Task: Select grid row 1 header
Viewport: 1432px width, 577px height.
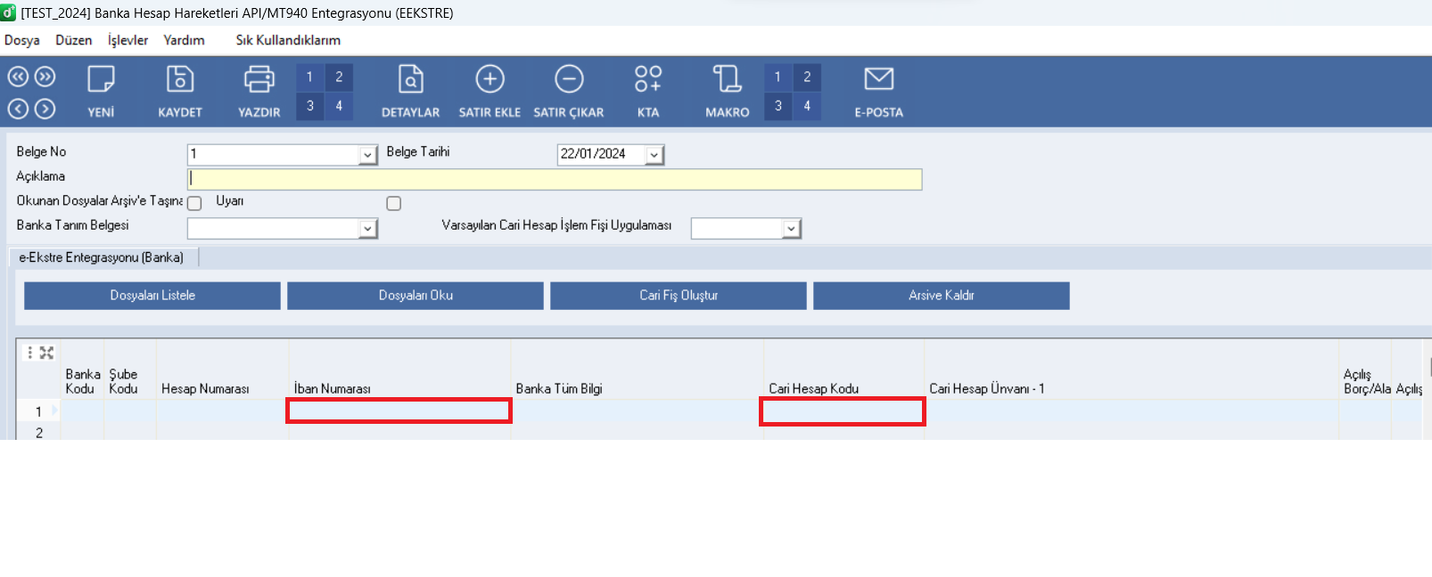Action: point(38,411)
